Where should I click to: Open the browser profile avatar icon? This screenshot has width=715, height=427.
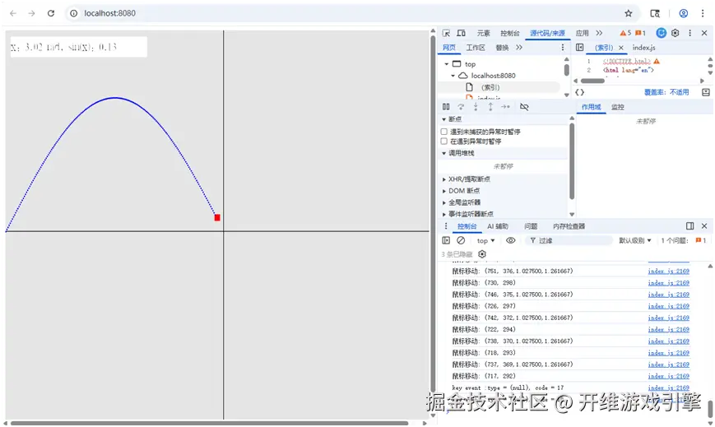[684, 13]
